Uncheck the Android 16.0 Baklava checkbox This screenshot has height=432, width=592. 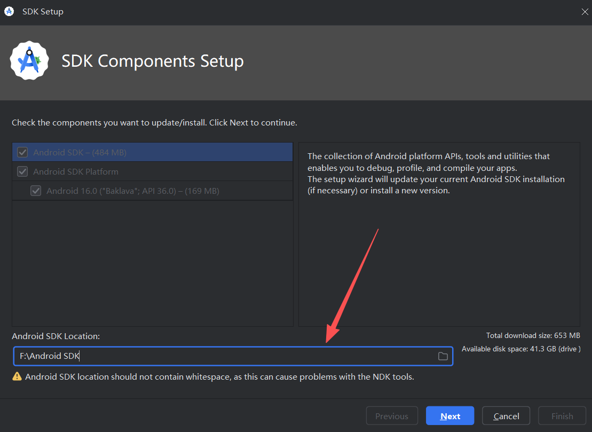36,191
